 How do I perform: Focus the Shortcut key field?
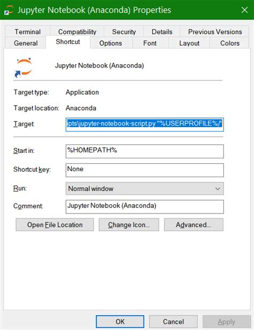click(x=145, y=170)
